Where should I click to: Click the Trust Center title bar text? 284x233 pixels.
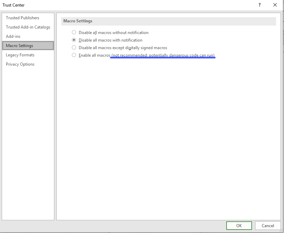point(14,5)
